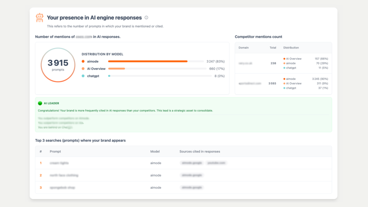Click the AI Overview legend dot under Distribution by Model
This screenshot has width=368, height=207.
[x=83, y=69]
